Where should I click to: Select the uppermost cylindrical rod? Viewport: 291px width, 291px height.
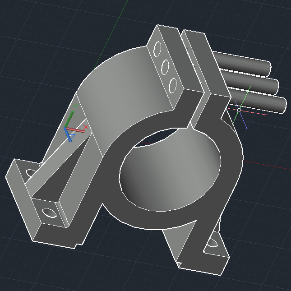(242, 64)
